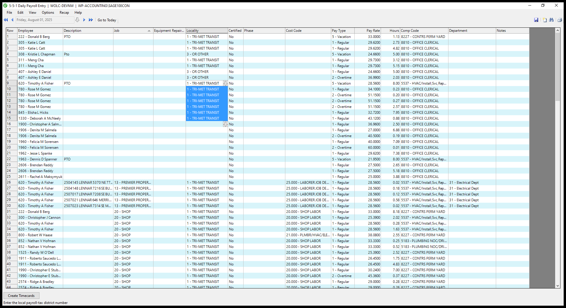Viewport: 566px width, 308px height.
Task: Click the Go to Today button
Action: point(107,20)
